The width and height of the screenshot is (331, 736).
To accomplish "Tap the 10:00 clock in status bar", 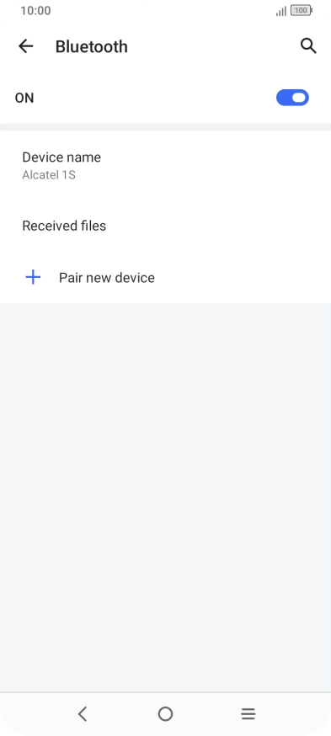I will tap(35, 10).
